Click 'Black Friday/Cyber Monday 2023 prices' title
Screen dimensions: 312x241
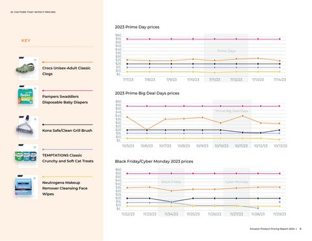click(154, 162)
